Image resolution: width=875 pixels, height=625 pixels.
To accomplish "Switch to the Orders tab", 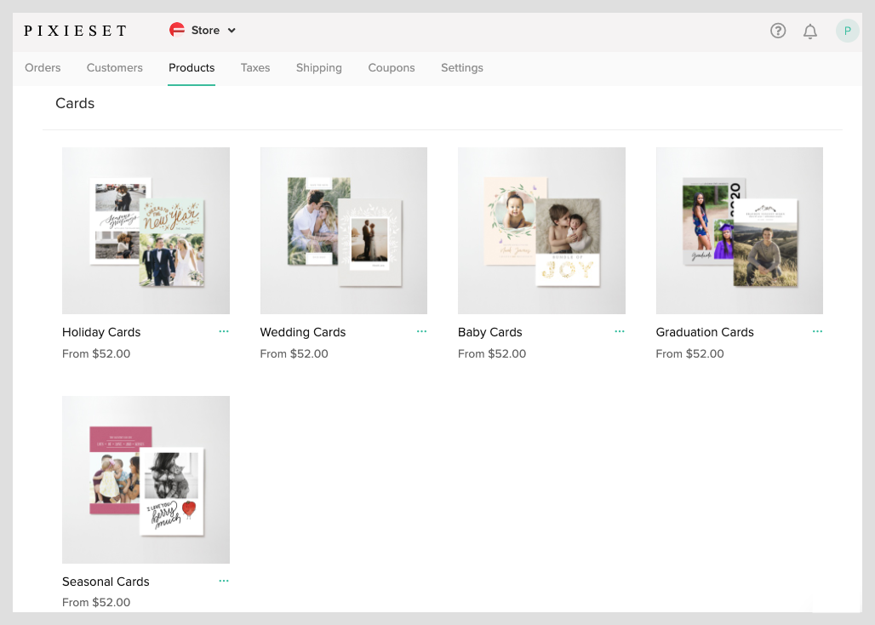I will [43, 67].
